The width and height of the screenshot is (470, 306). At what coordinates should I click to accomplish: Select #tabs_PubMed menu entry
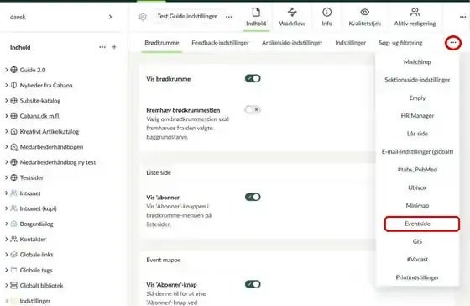(417, 170)
